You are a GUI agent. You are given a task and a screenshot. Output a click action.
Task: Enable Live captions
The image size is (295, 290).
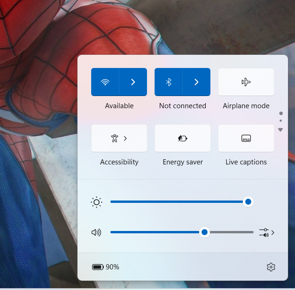[246, 138]
